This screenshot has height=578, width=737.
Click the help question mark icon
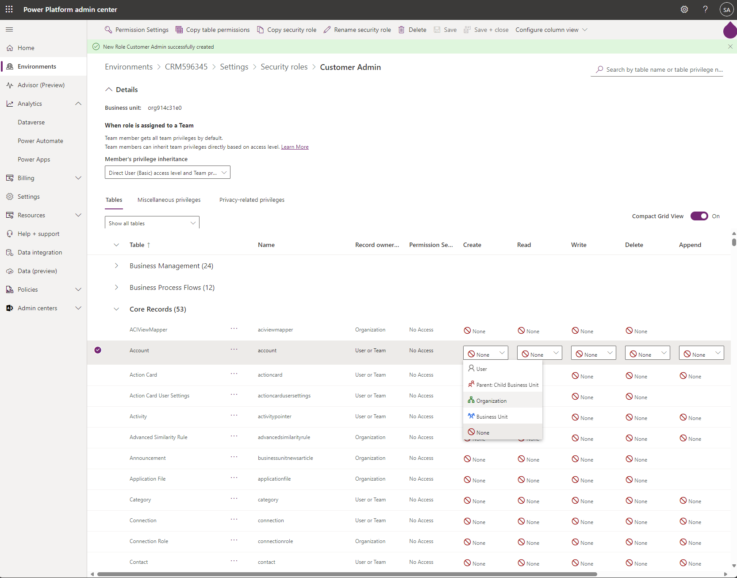tap(706, 9)
